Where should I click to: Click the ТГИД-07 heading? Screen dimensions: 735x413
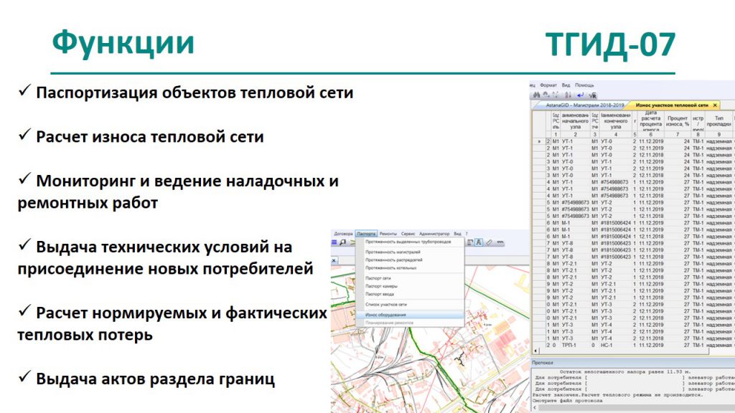(x=610, y=45)
